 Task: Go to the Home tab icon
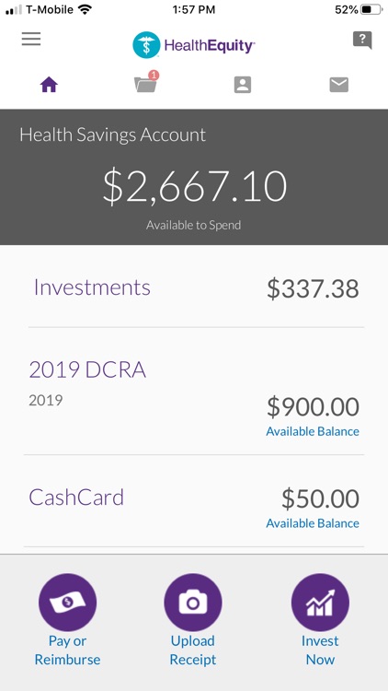coord(50,85)
